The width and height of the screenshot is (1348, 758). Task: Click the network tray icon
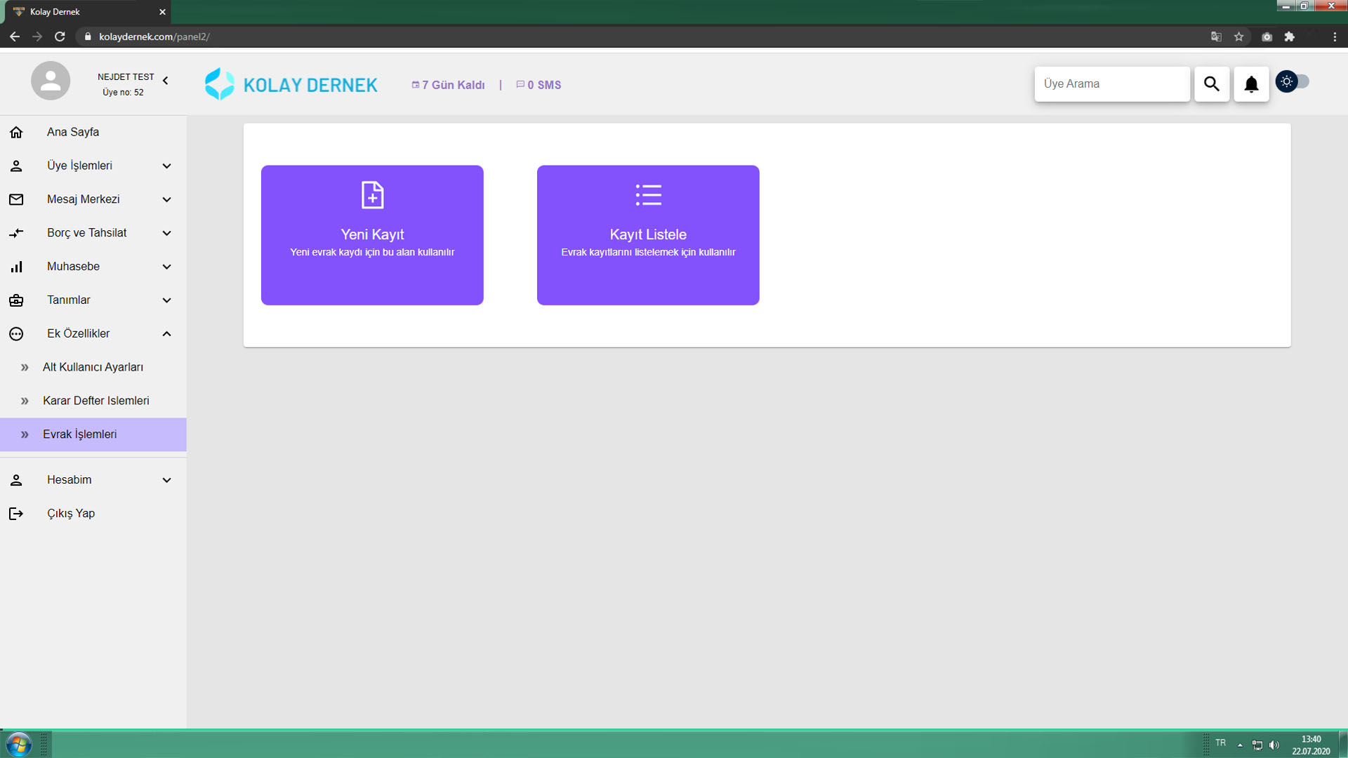tap(1257, 745)
